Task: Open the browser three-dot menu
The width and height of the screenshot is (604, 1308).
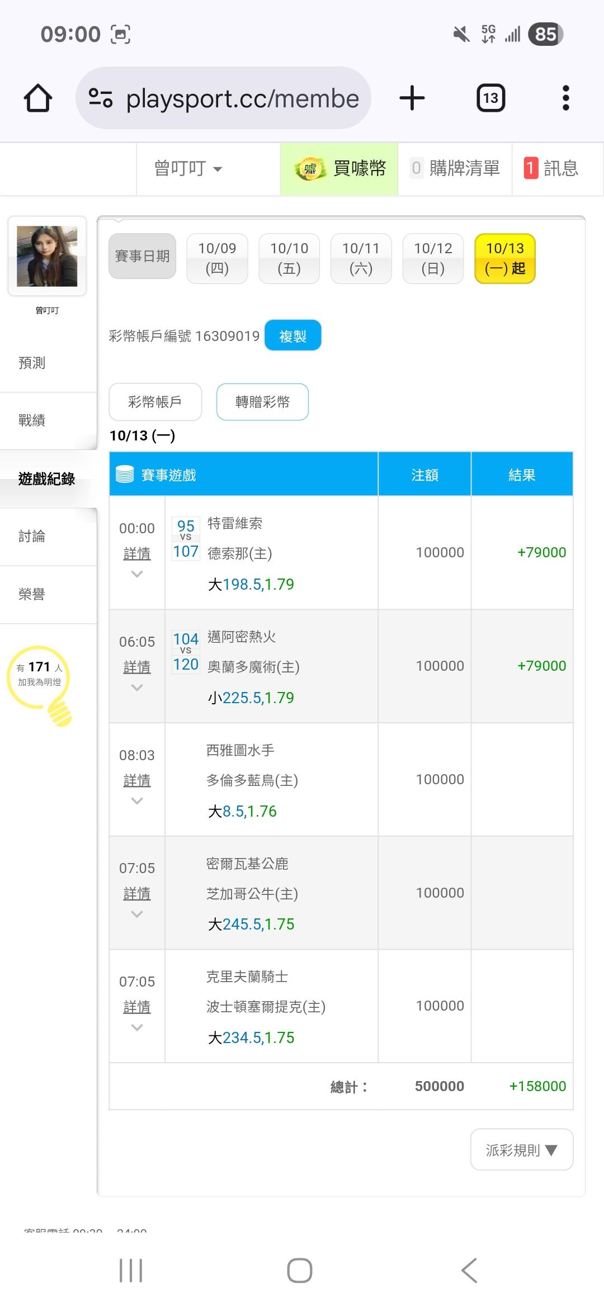Action: point(565,98)
